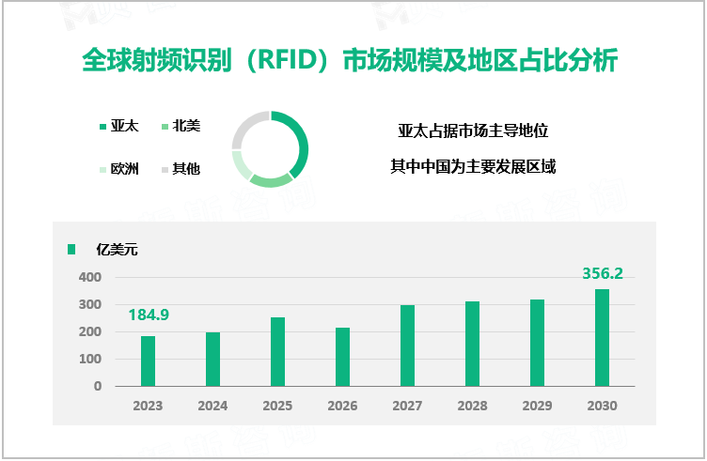Select the 2030 bar in the chart

[603, 338]
